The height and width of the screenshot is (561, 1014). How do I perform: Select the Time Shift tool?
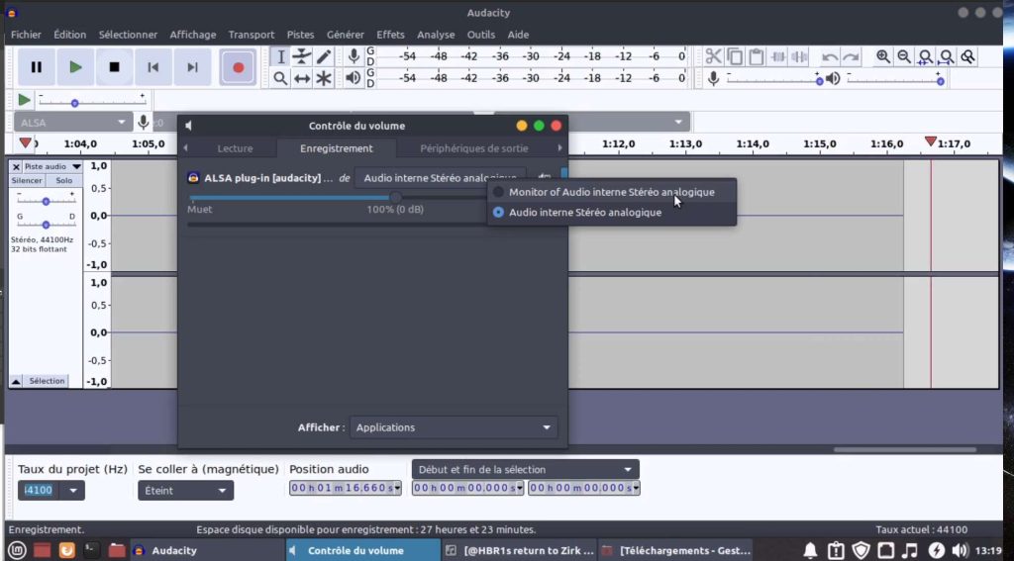tap(302, 79)
